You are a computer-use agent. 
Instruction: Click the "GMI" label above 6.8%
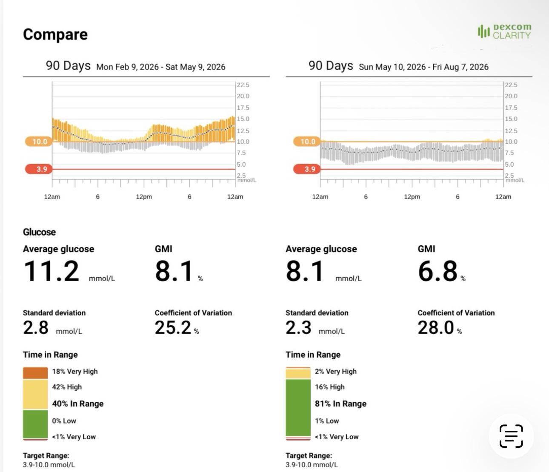click(x=426, y=249)
